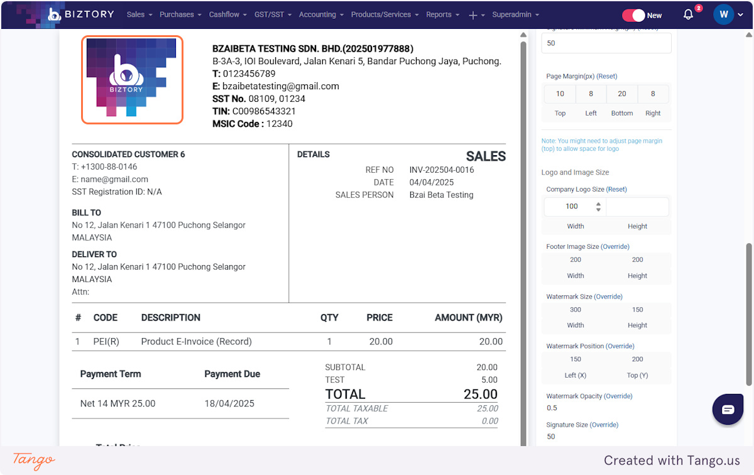
Task: Expand the Superadmin dropdown
Action: point(515,14)
